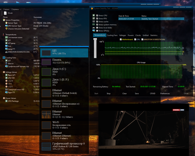Switch to the Cooling Fans tab
This screenshot has height=156, width=195.
click(112, 35)
